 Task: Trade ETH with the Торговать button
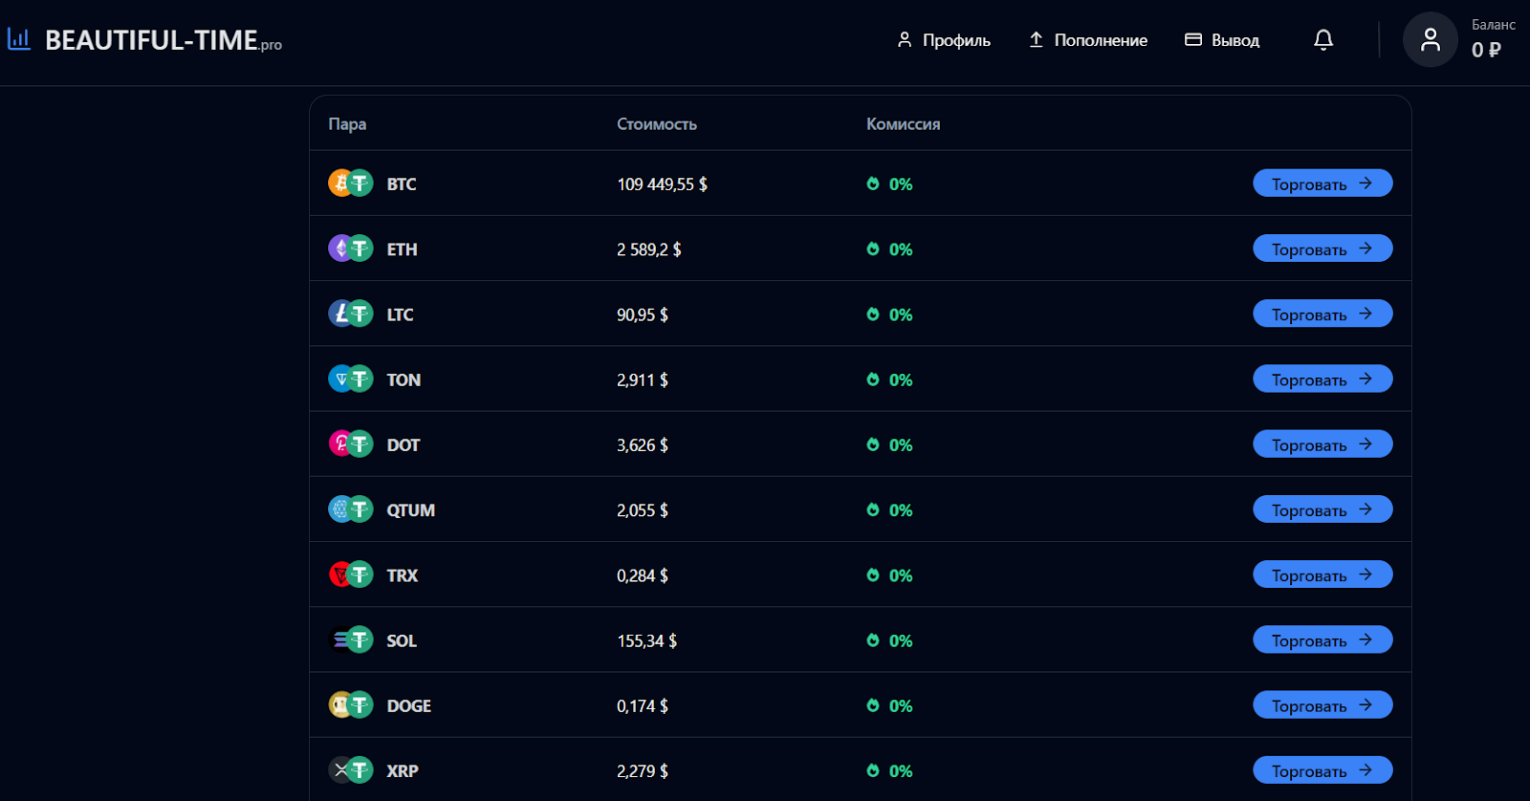pos(1322,249)
